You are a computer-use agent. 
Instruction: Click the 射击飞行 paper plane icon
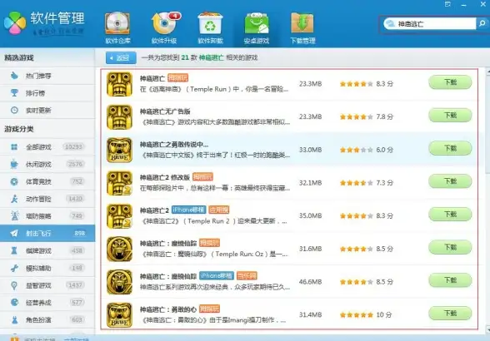[14, 233]
